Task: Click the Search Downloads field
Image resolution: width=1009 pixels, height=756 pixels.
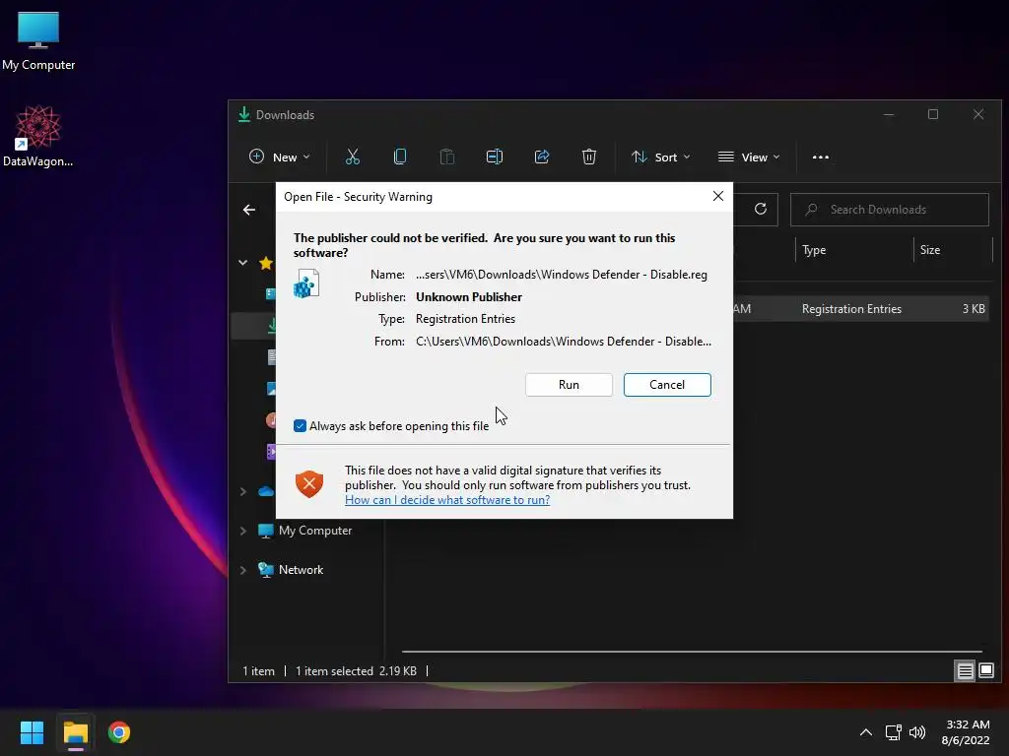Action: (890, 210)
